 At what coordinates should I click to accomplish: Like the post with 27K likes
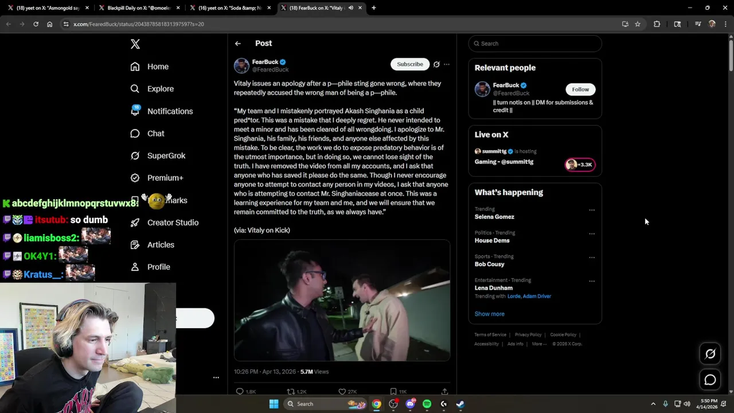[x=342, y=392]
